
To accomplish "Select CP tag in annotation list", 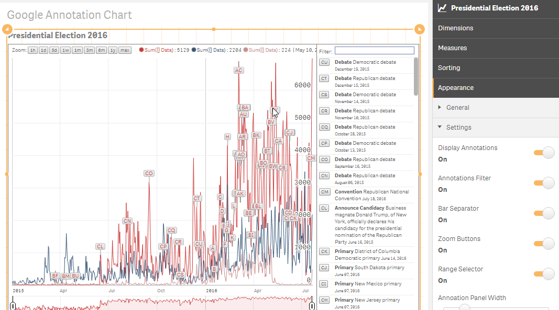I will 324,143.
